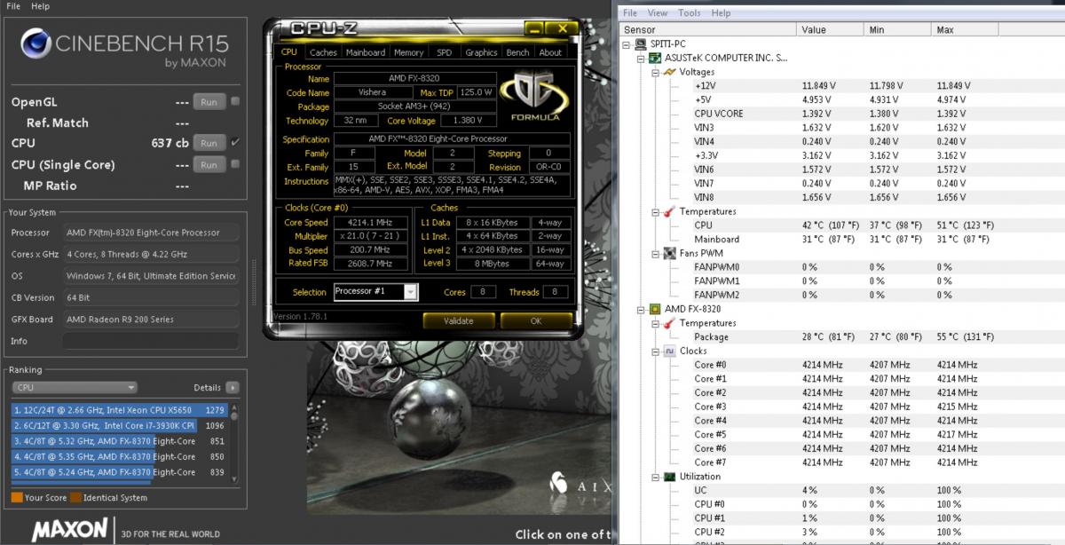Run the CPU benchmark
Screen dimensions: 1065x545
[x=209, y=143]
